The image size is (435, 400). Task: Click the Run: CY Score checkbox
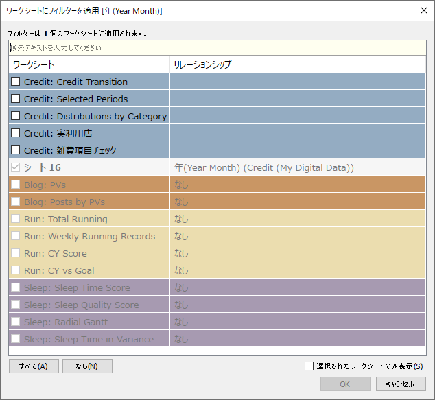point(16,253)
